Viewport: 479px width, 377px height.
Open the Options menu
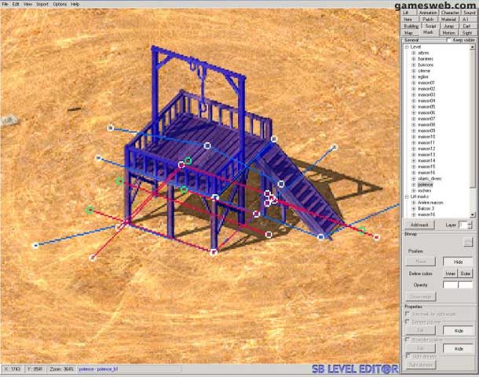coord(60,4)
